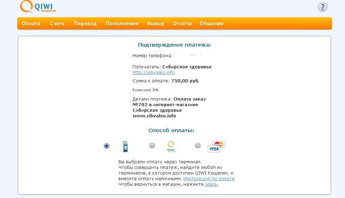This screenshot has height=198, width=345.
Task: Click the blue payment terminal icon
Action: pyautogui.click(x=126, y=146)
